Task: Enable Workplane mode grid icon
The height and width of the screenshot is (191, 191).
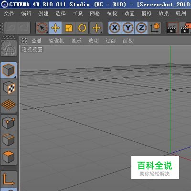Action: [9, 104]
